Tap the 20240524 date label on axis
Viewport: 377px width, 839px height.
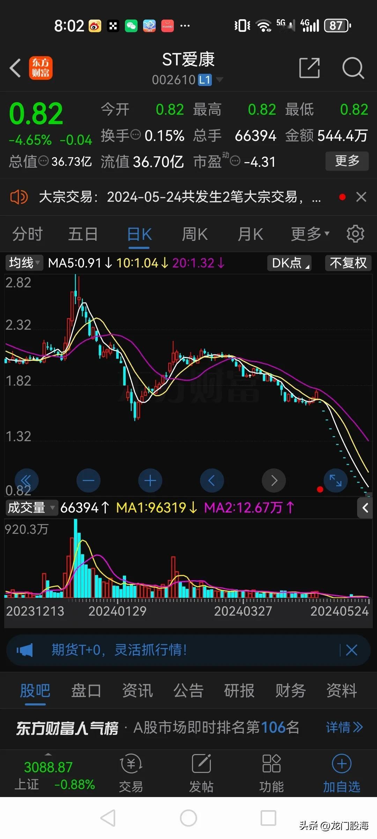coord(339,611)
